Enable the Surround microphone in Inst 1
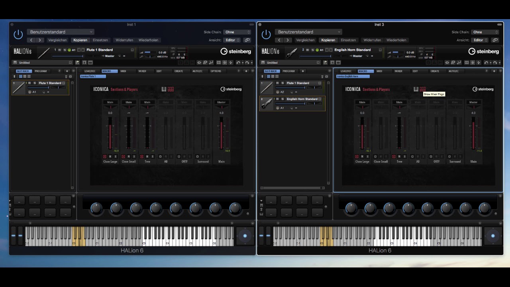 tap(198, 156)
